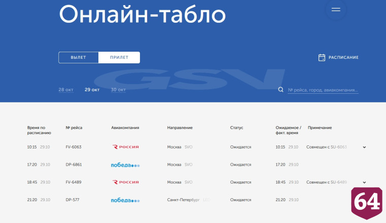Select the 29 окт date
Image resolution: width=386 pixels, height=223 pixels.
92,90
